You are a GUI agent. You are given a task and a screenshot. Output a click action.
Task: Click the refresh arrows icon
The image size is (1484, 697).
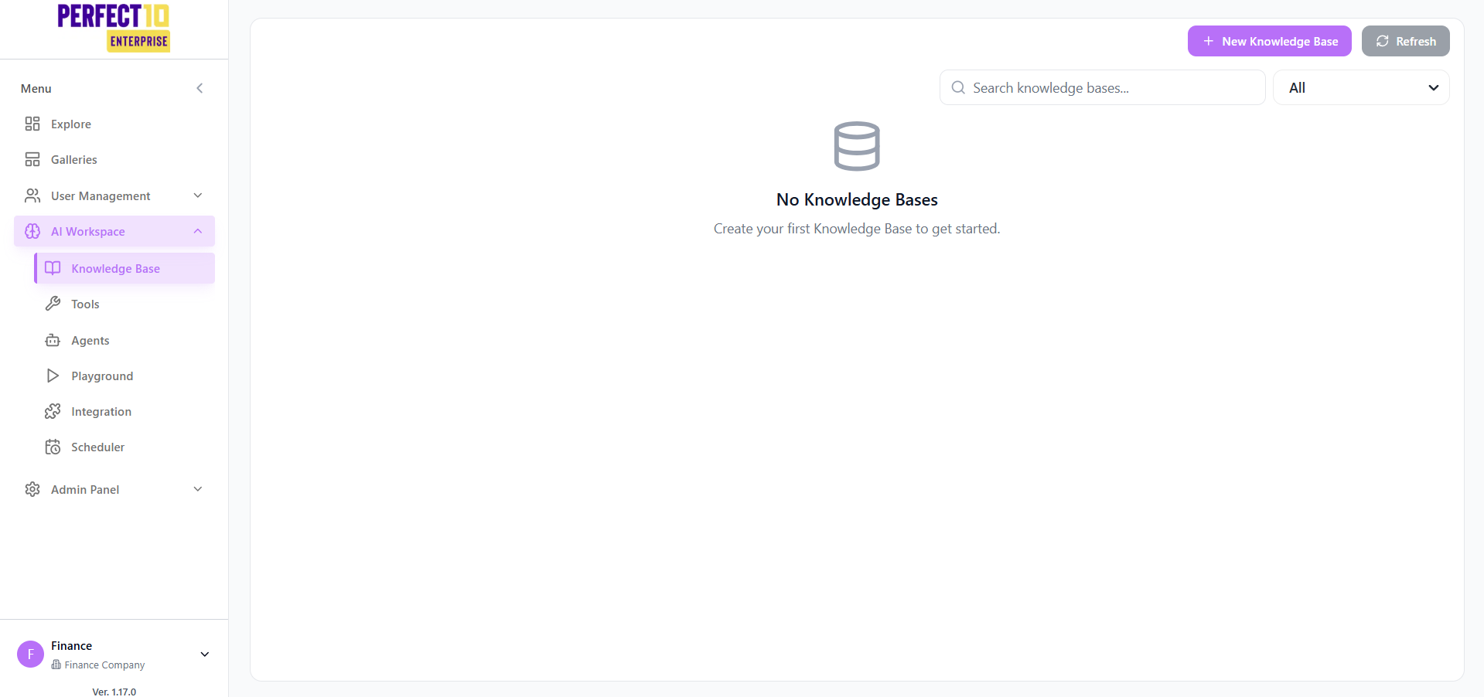[x=1383, y=41]
